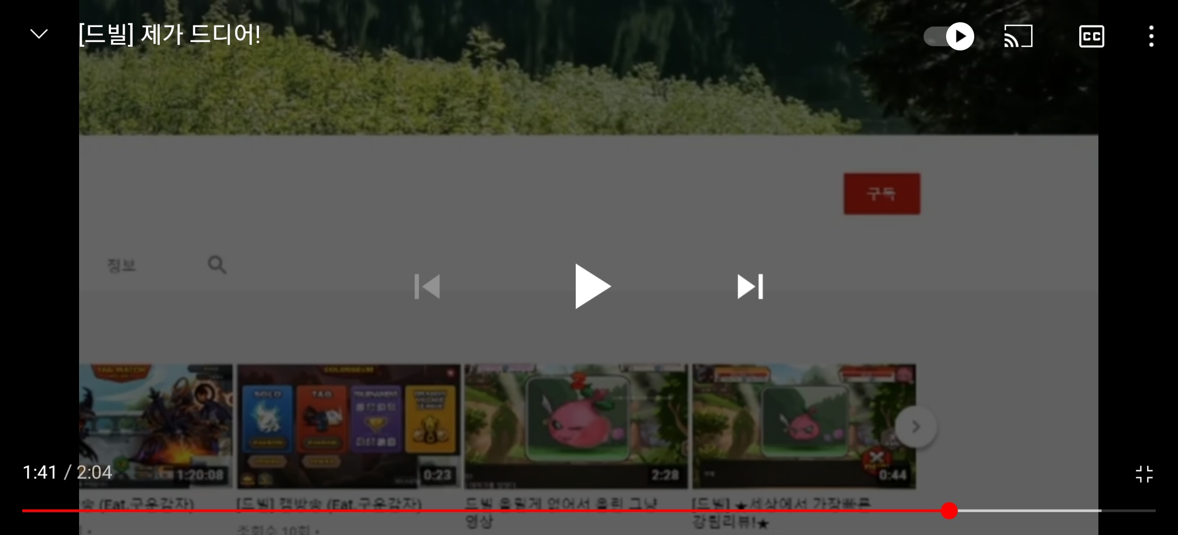The height and width of the screenshot is (535, 1178).
Task: Open the three-dot more options menu
Action: pos(1151,36)
